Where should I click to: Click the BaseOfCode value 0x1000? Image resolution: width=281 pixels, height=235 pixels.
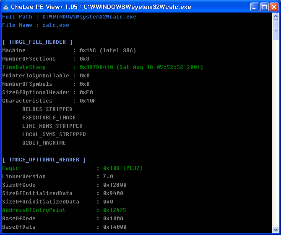pos(113,219)
